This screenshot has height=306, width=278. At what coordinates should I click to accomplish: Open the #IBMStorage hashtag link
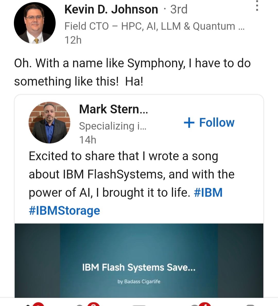click(64, 211)
